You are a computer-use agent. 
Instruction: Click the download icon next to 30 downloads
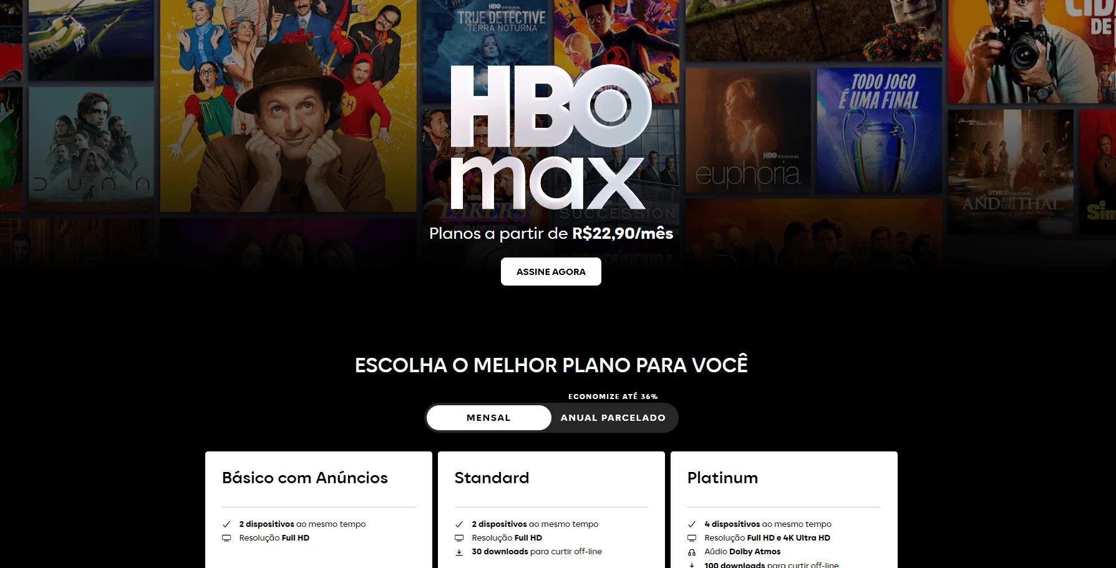[x=459, y=552]
